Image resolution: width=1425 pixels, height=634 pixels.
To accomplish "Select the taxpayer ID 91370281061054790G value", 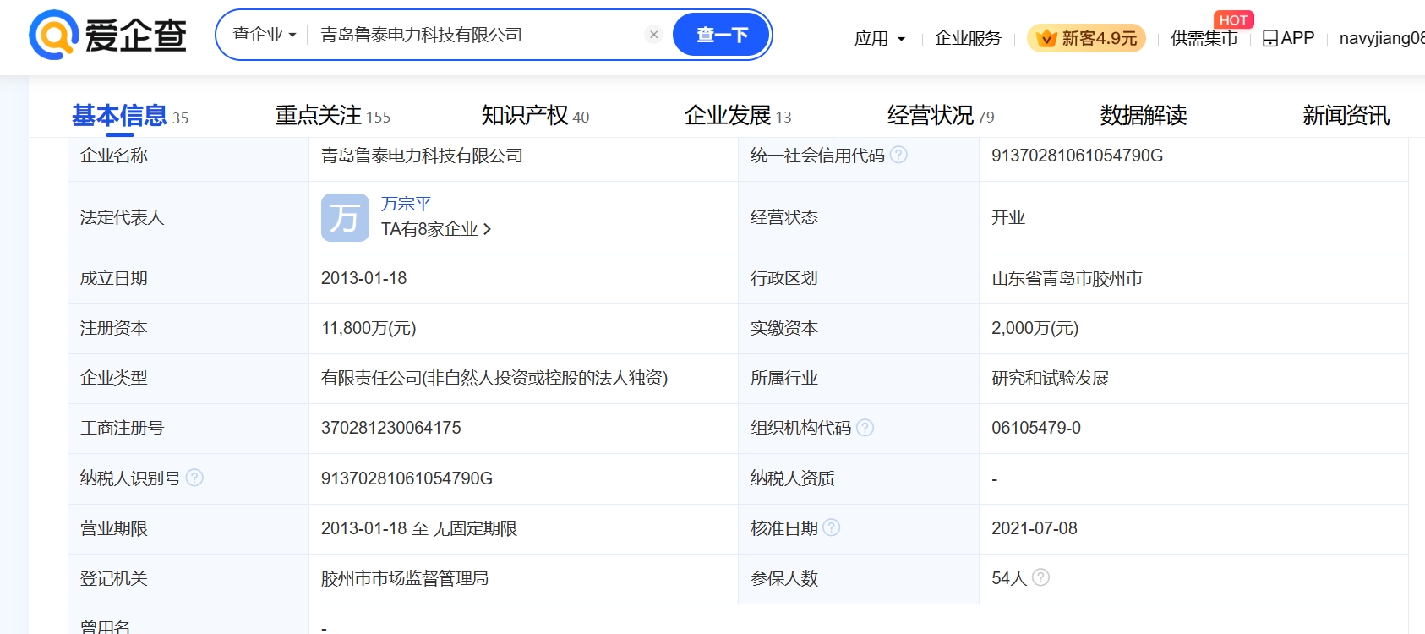I will pos(407,478).
